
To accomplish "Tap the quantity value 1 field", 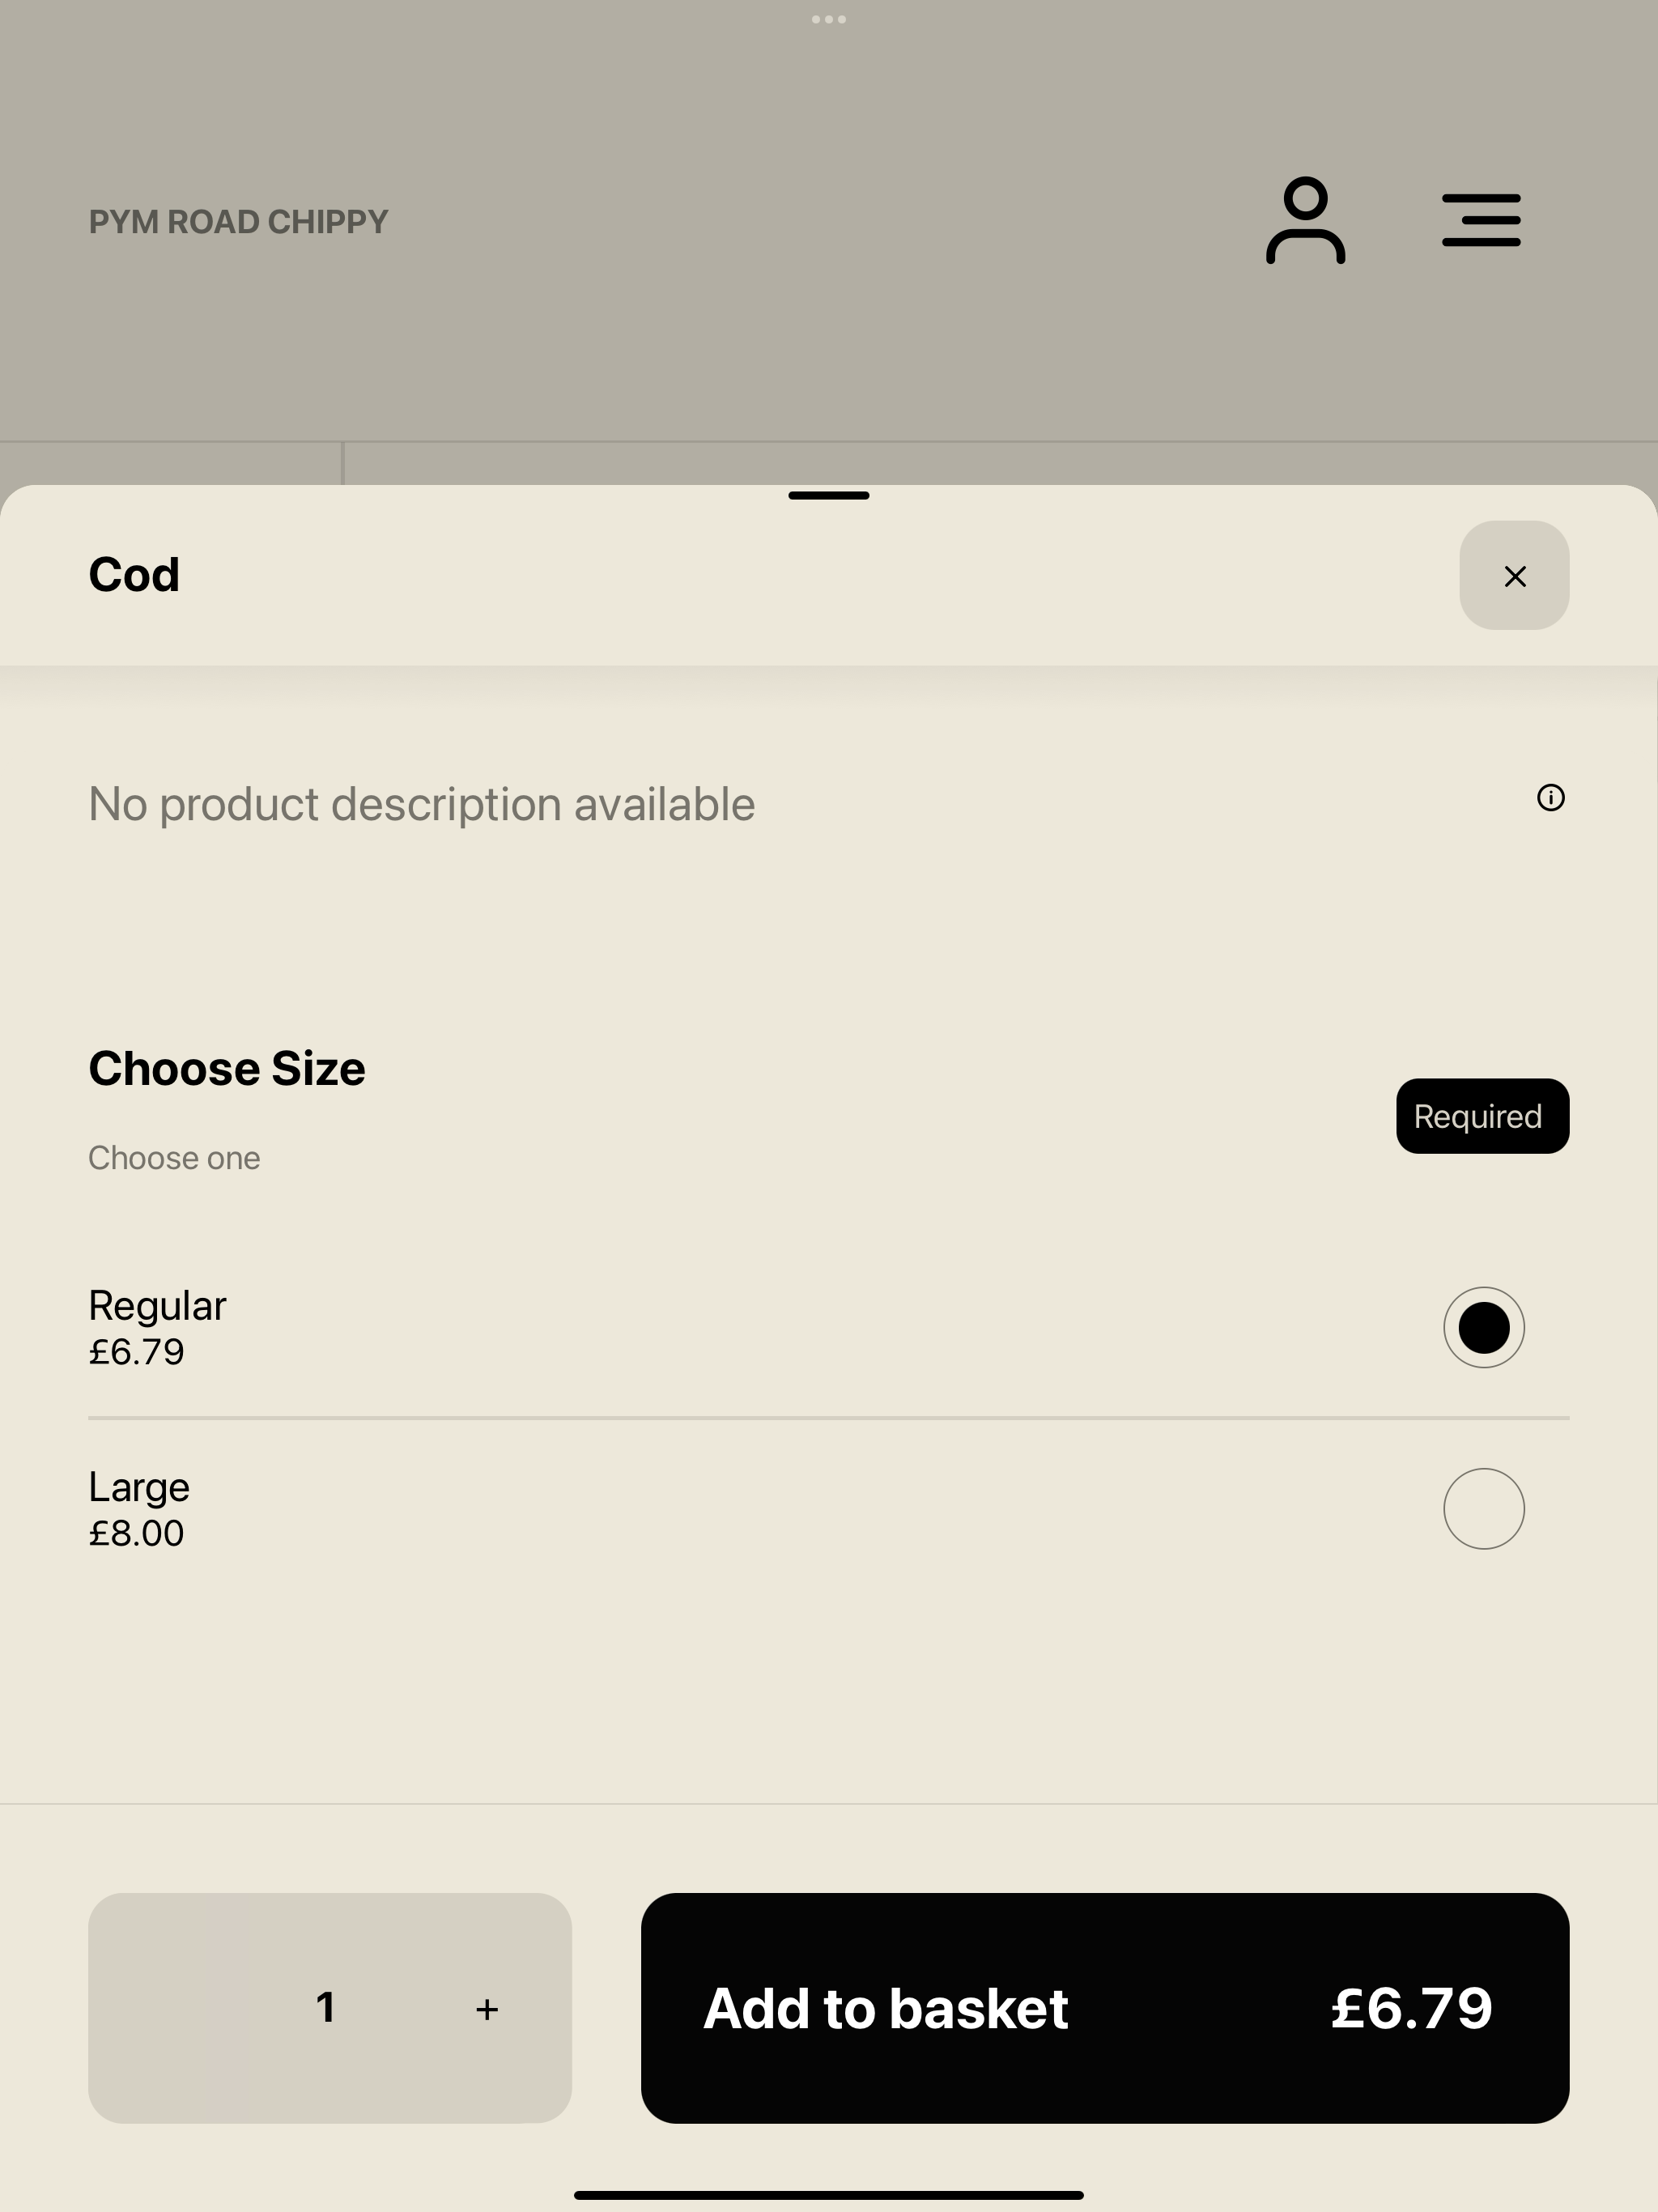I will click(x=326, y=2008).
